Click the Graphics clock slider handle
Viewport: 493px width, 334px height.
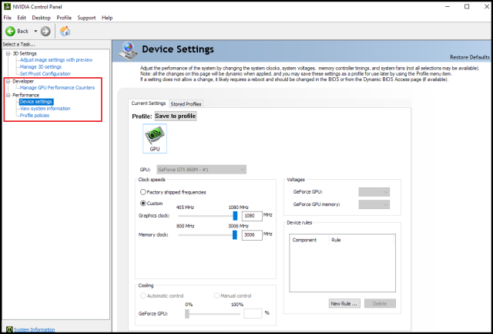coord(235,216)
